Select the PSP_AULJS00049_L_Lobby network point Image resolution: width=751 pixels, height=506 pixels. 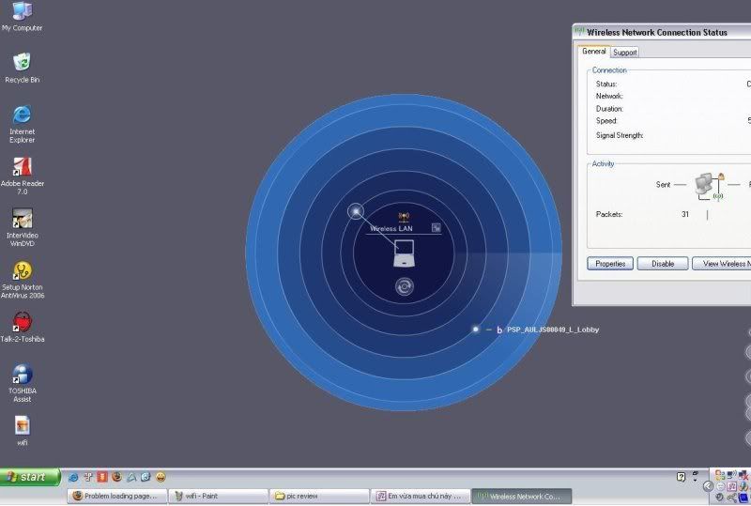pyautogui.click(x=476, y=330)
